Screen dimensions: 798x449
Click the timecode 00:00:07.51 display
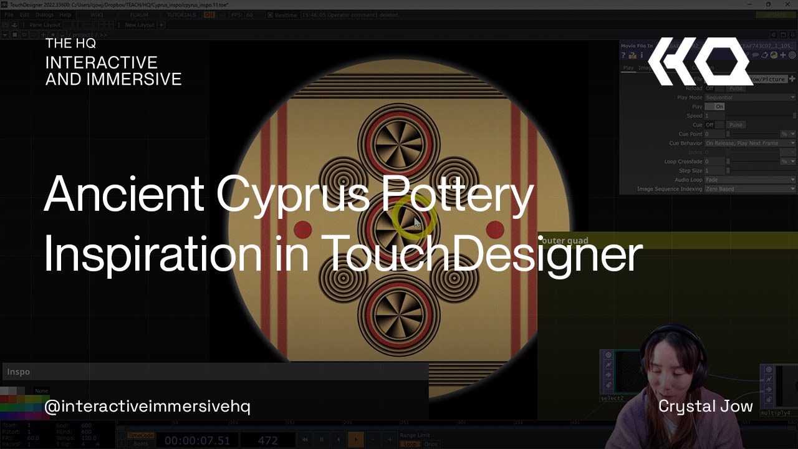198,440
